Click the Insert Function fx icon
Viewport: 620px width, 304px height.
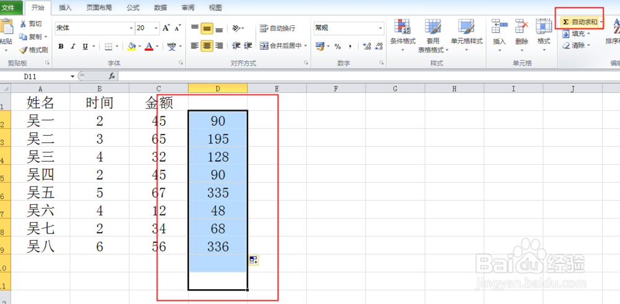point(112,76)
